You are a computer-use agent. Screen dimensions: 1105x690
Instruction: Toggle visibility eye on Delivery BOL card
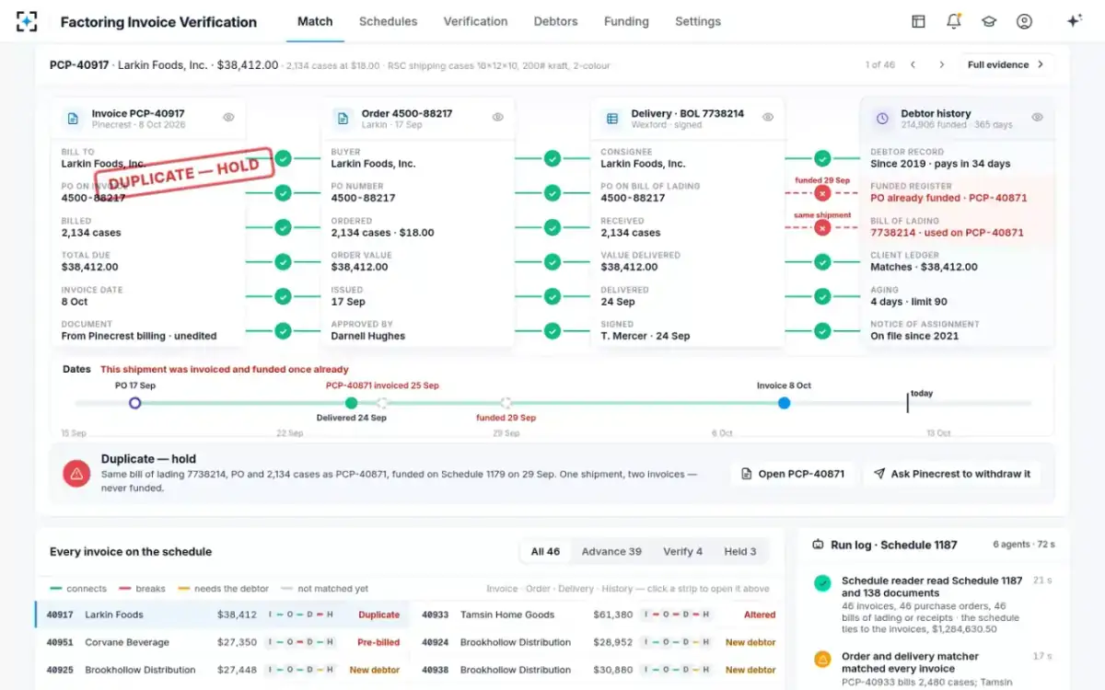tap(768, 117)
